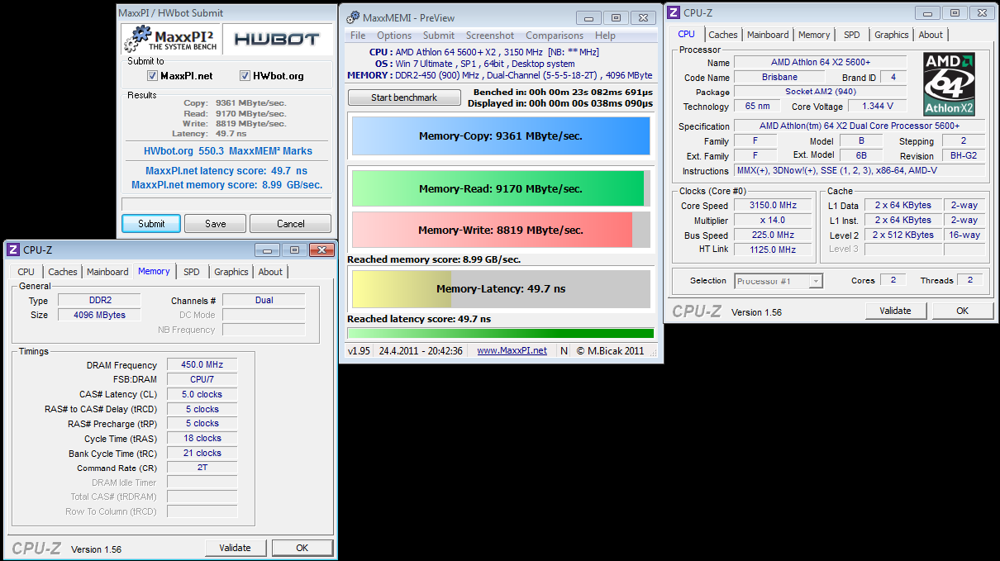Toggle the MaxxPI.net submit checkbox
The image size is (1000, 561).
tap(152, 75)
